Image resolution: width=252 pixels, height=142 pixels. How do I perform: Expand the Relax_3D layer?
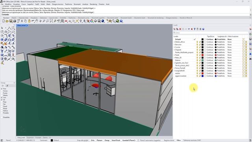point(174,58)
